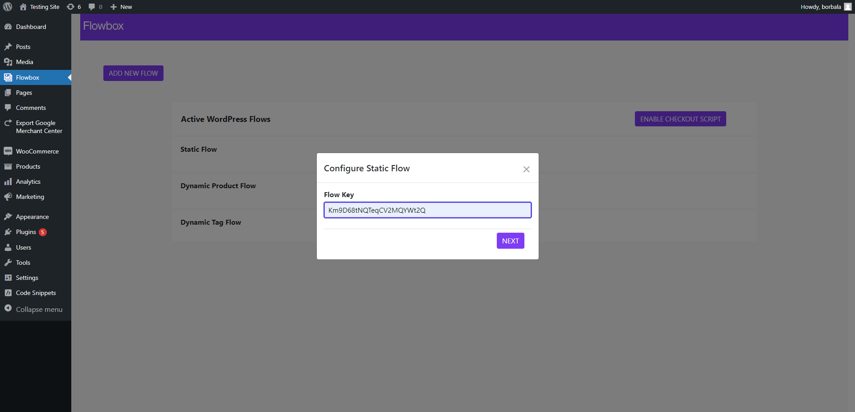
Task: Click the updates refresh icon
Action: point(70,7)
